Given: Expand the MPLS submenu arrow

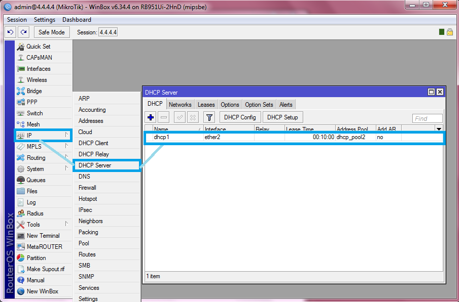Looking at the screenshot, I should tap(67, 146).
